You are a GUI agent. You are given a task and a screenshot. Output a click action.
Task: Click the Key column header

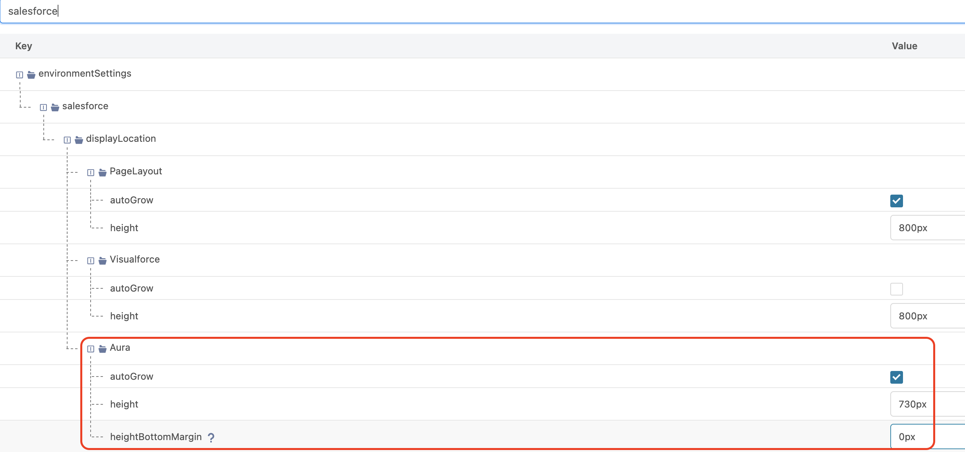24,46
